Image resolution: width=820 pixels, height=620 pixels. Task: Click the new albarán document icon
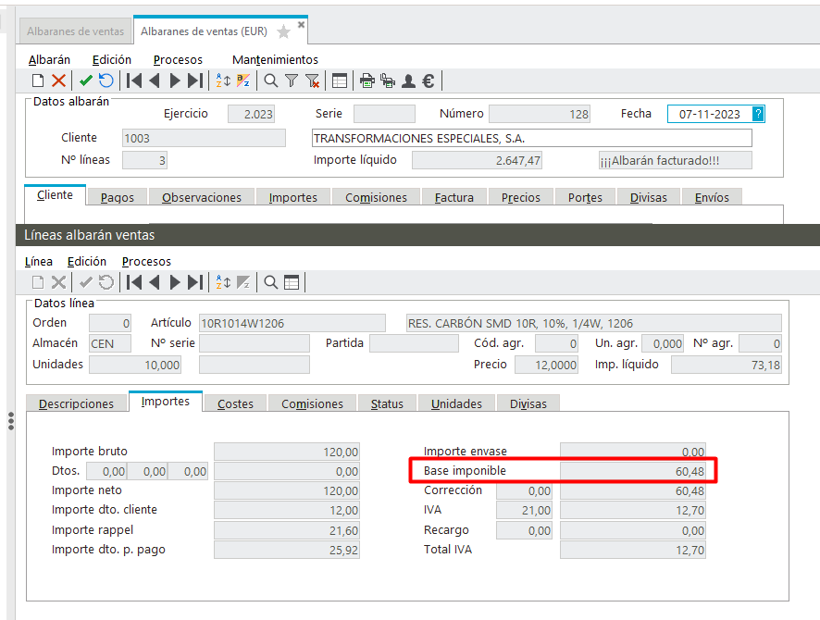38,81
